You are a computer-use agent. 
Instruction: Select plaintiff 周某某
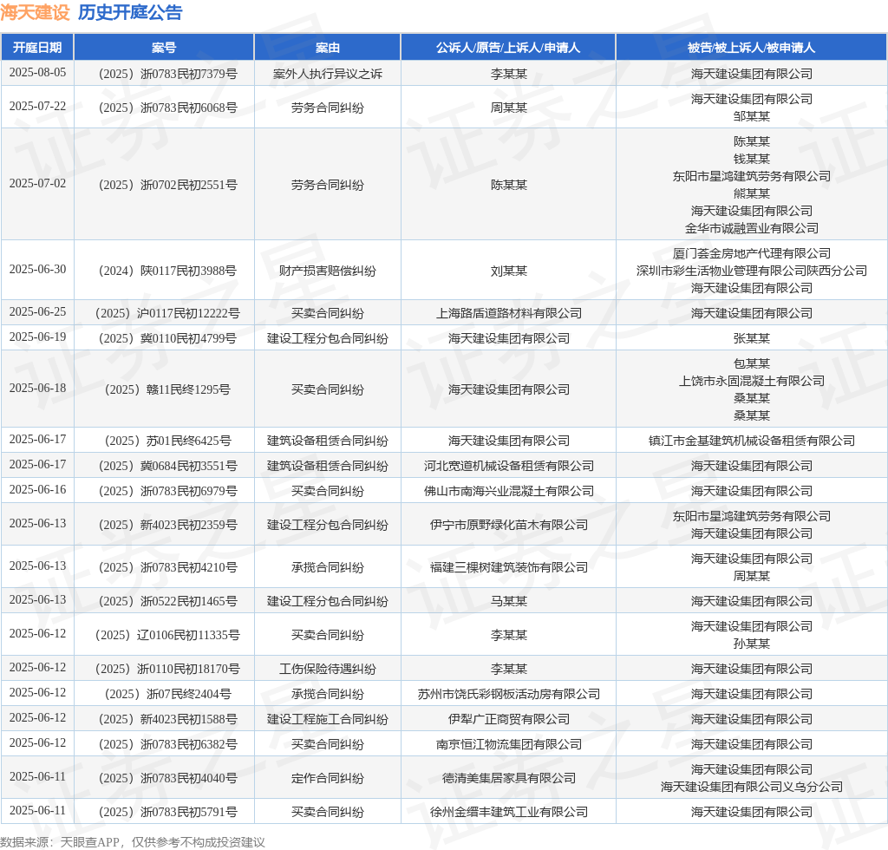coord(508,108)
